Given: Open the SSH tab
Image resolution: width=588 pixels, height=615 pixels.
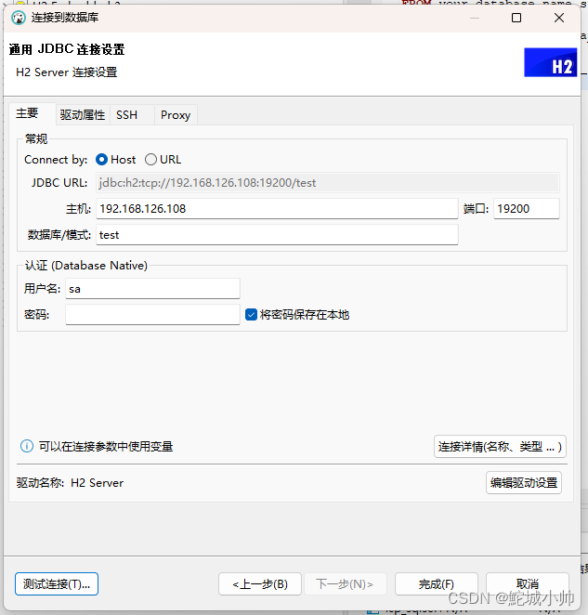Looking at the screenshot, I should tap(132, 115).
